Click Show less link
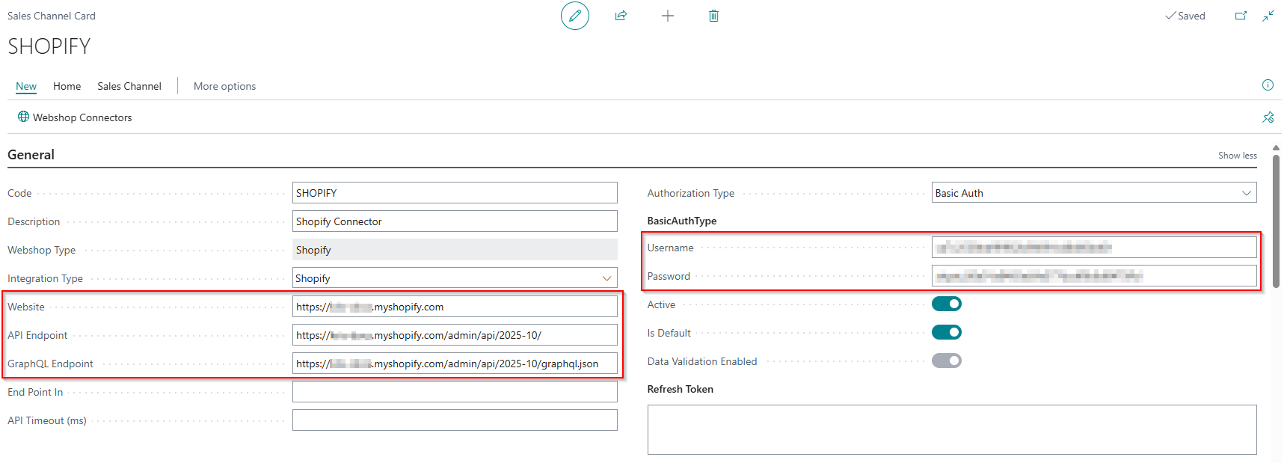This screenshot has height=463, width=1287. point(1237,156)
